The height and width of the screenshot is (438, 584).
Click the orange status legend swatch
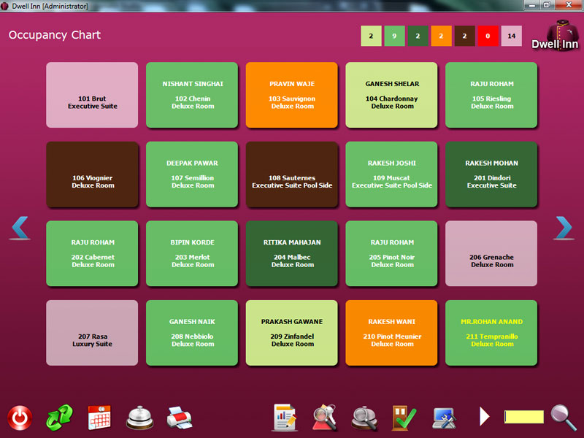[441, 36]
